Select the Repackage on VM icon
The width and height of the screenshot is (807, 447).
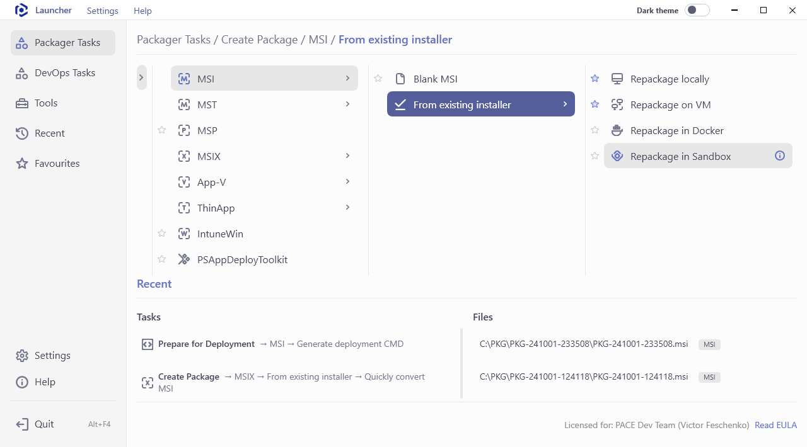pos(617,105)
